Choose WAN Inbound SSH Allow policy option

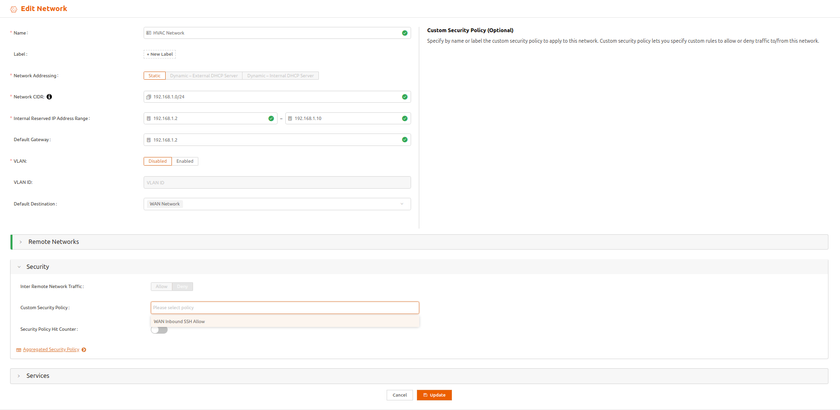pyautogui.click(x=285, y=322)
